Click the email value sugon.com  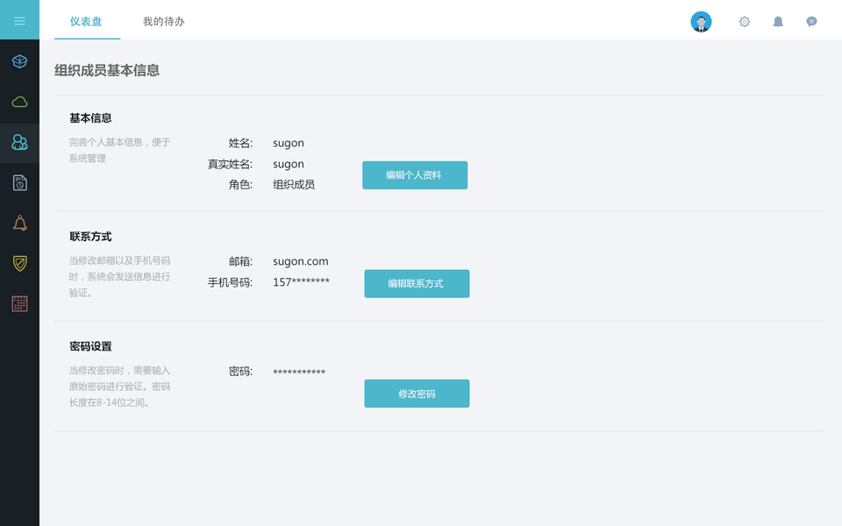(301, 261)
